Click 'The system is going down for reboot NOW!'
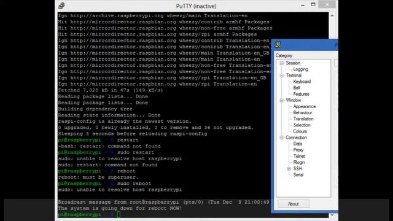 [120, 209]
